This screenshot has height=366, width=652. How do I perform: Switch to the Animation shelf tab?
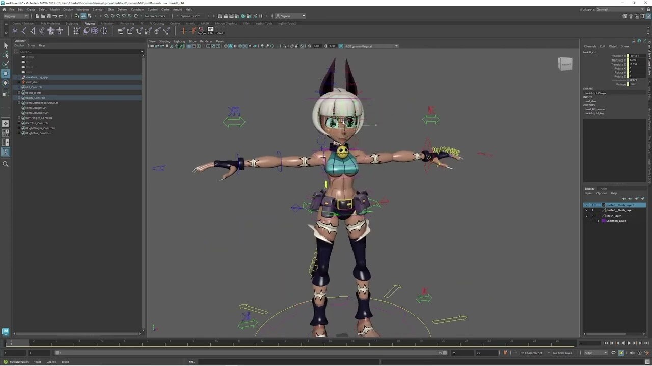tap(107, 23)
